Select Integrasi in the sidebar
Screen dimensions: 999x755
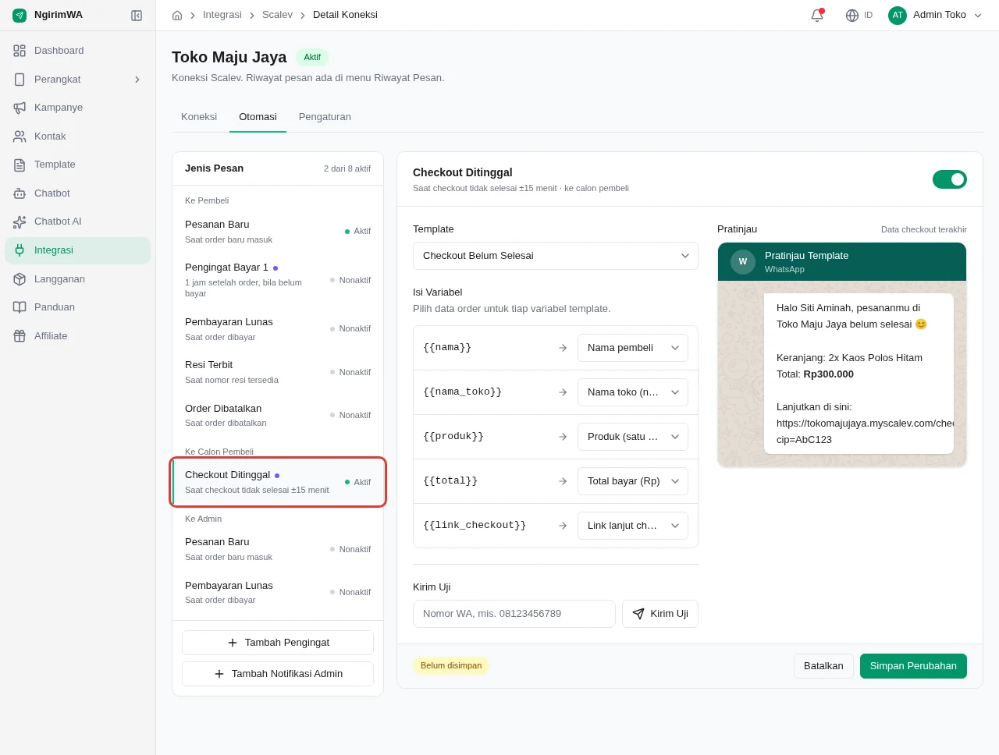77,250
